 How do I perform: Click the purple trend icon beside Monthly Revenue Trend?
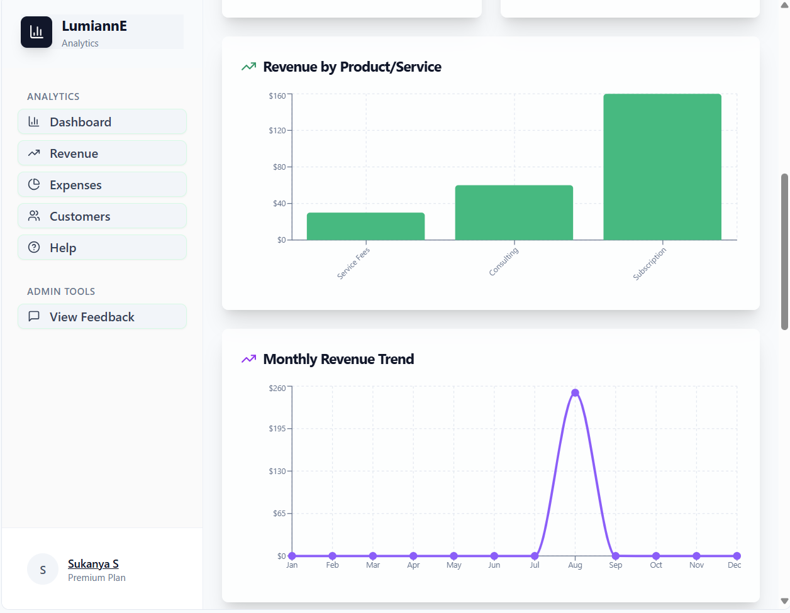pyautogui.click(x=249, y=358)
